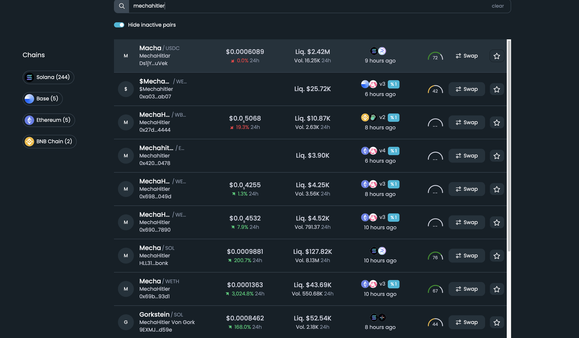The width and height of the screenshot is (579, 338).
Task: Favorite the Macha/USDC pair with star
Action: [x=496, y=56]
